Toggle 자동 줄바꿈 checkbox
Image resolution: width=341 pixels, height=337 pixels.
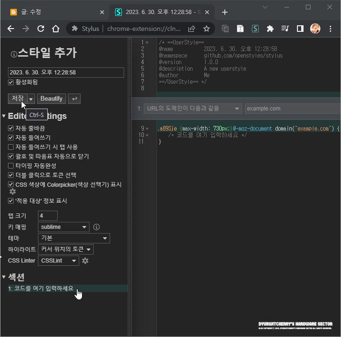(11, 128)
